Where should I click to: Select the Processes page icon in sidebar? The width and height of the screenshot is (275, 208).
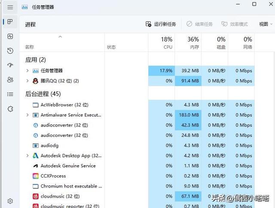coord(10,22)
